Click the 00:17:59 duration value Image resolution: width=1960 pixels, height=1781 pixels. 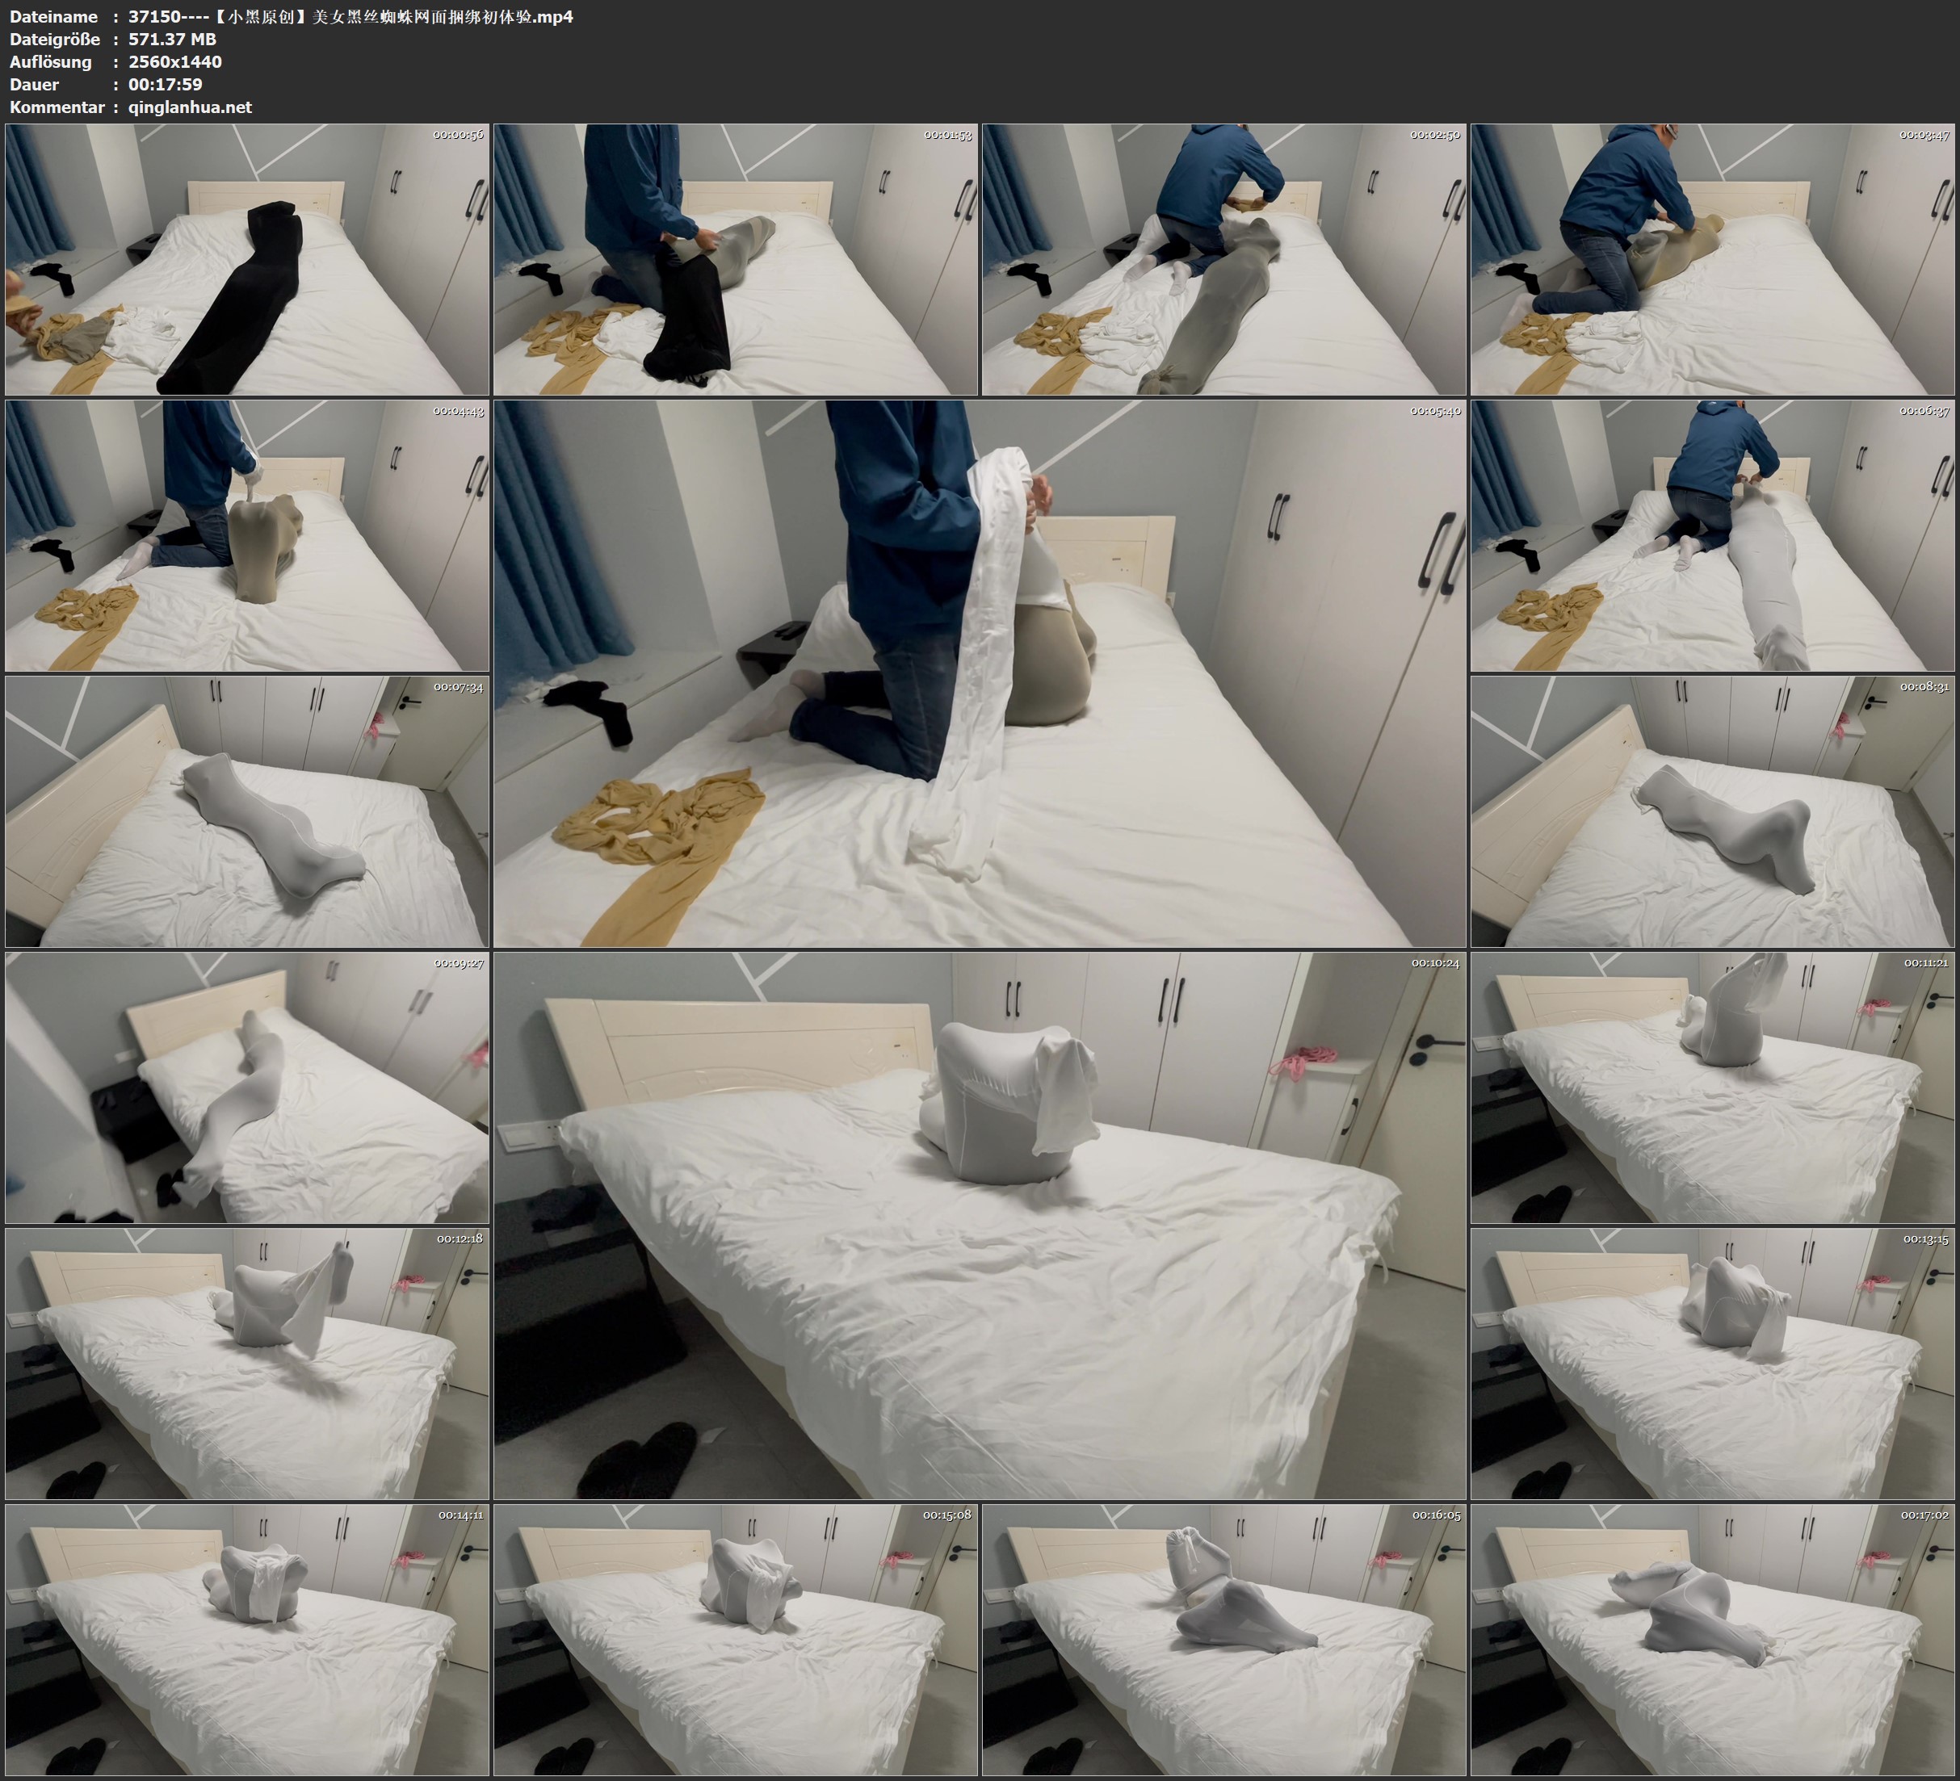[166, 85]
